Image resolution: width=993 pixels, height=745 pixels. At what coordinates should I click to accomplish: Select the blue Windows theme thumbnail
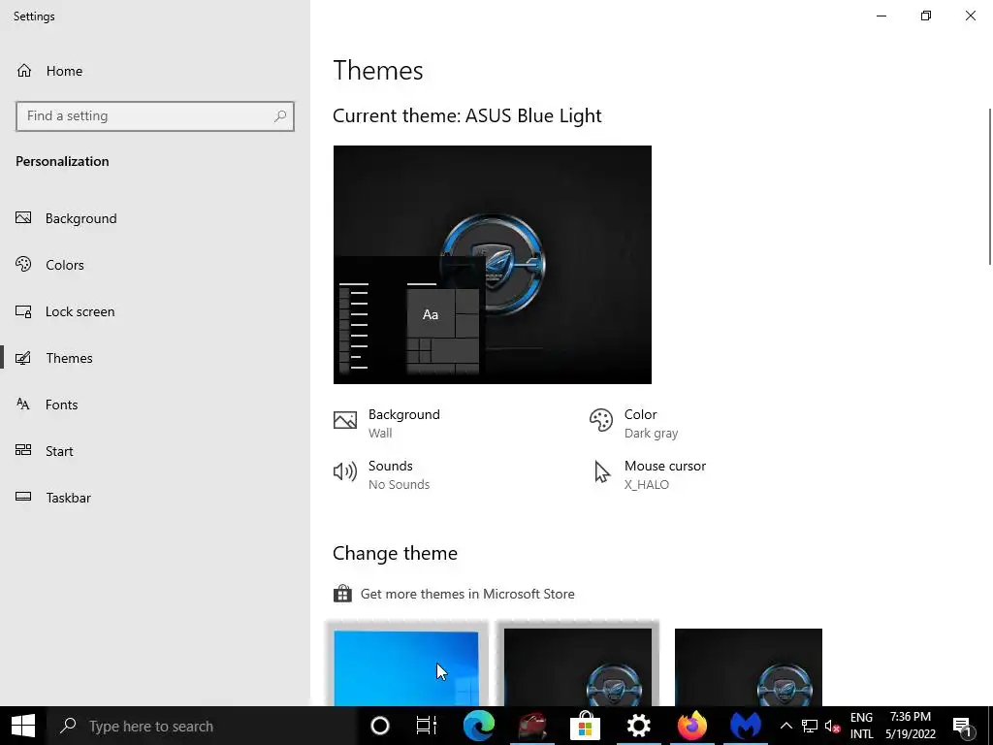pyautogui.click(x=406, y=667)
